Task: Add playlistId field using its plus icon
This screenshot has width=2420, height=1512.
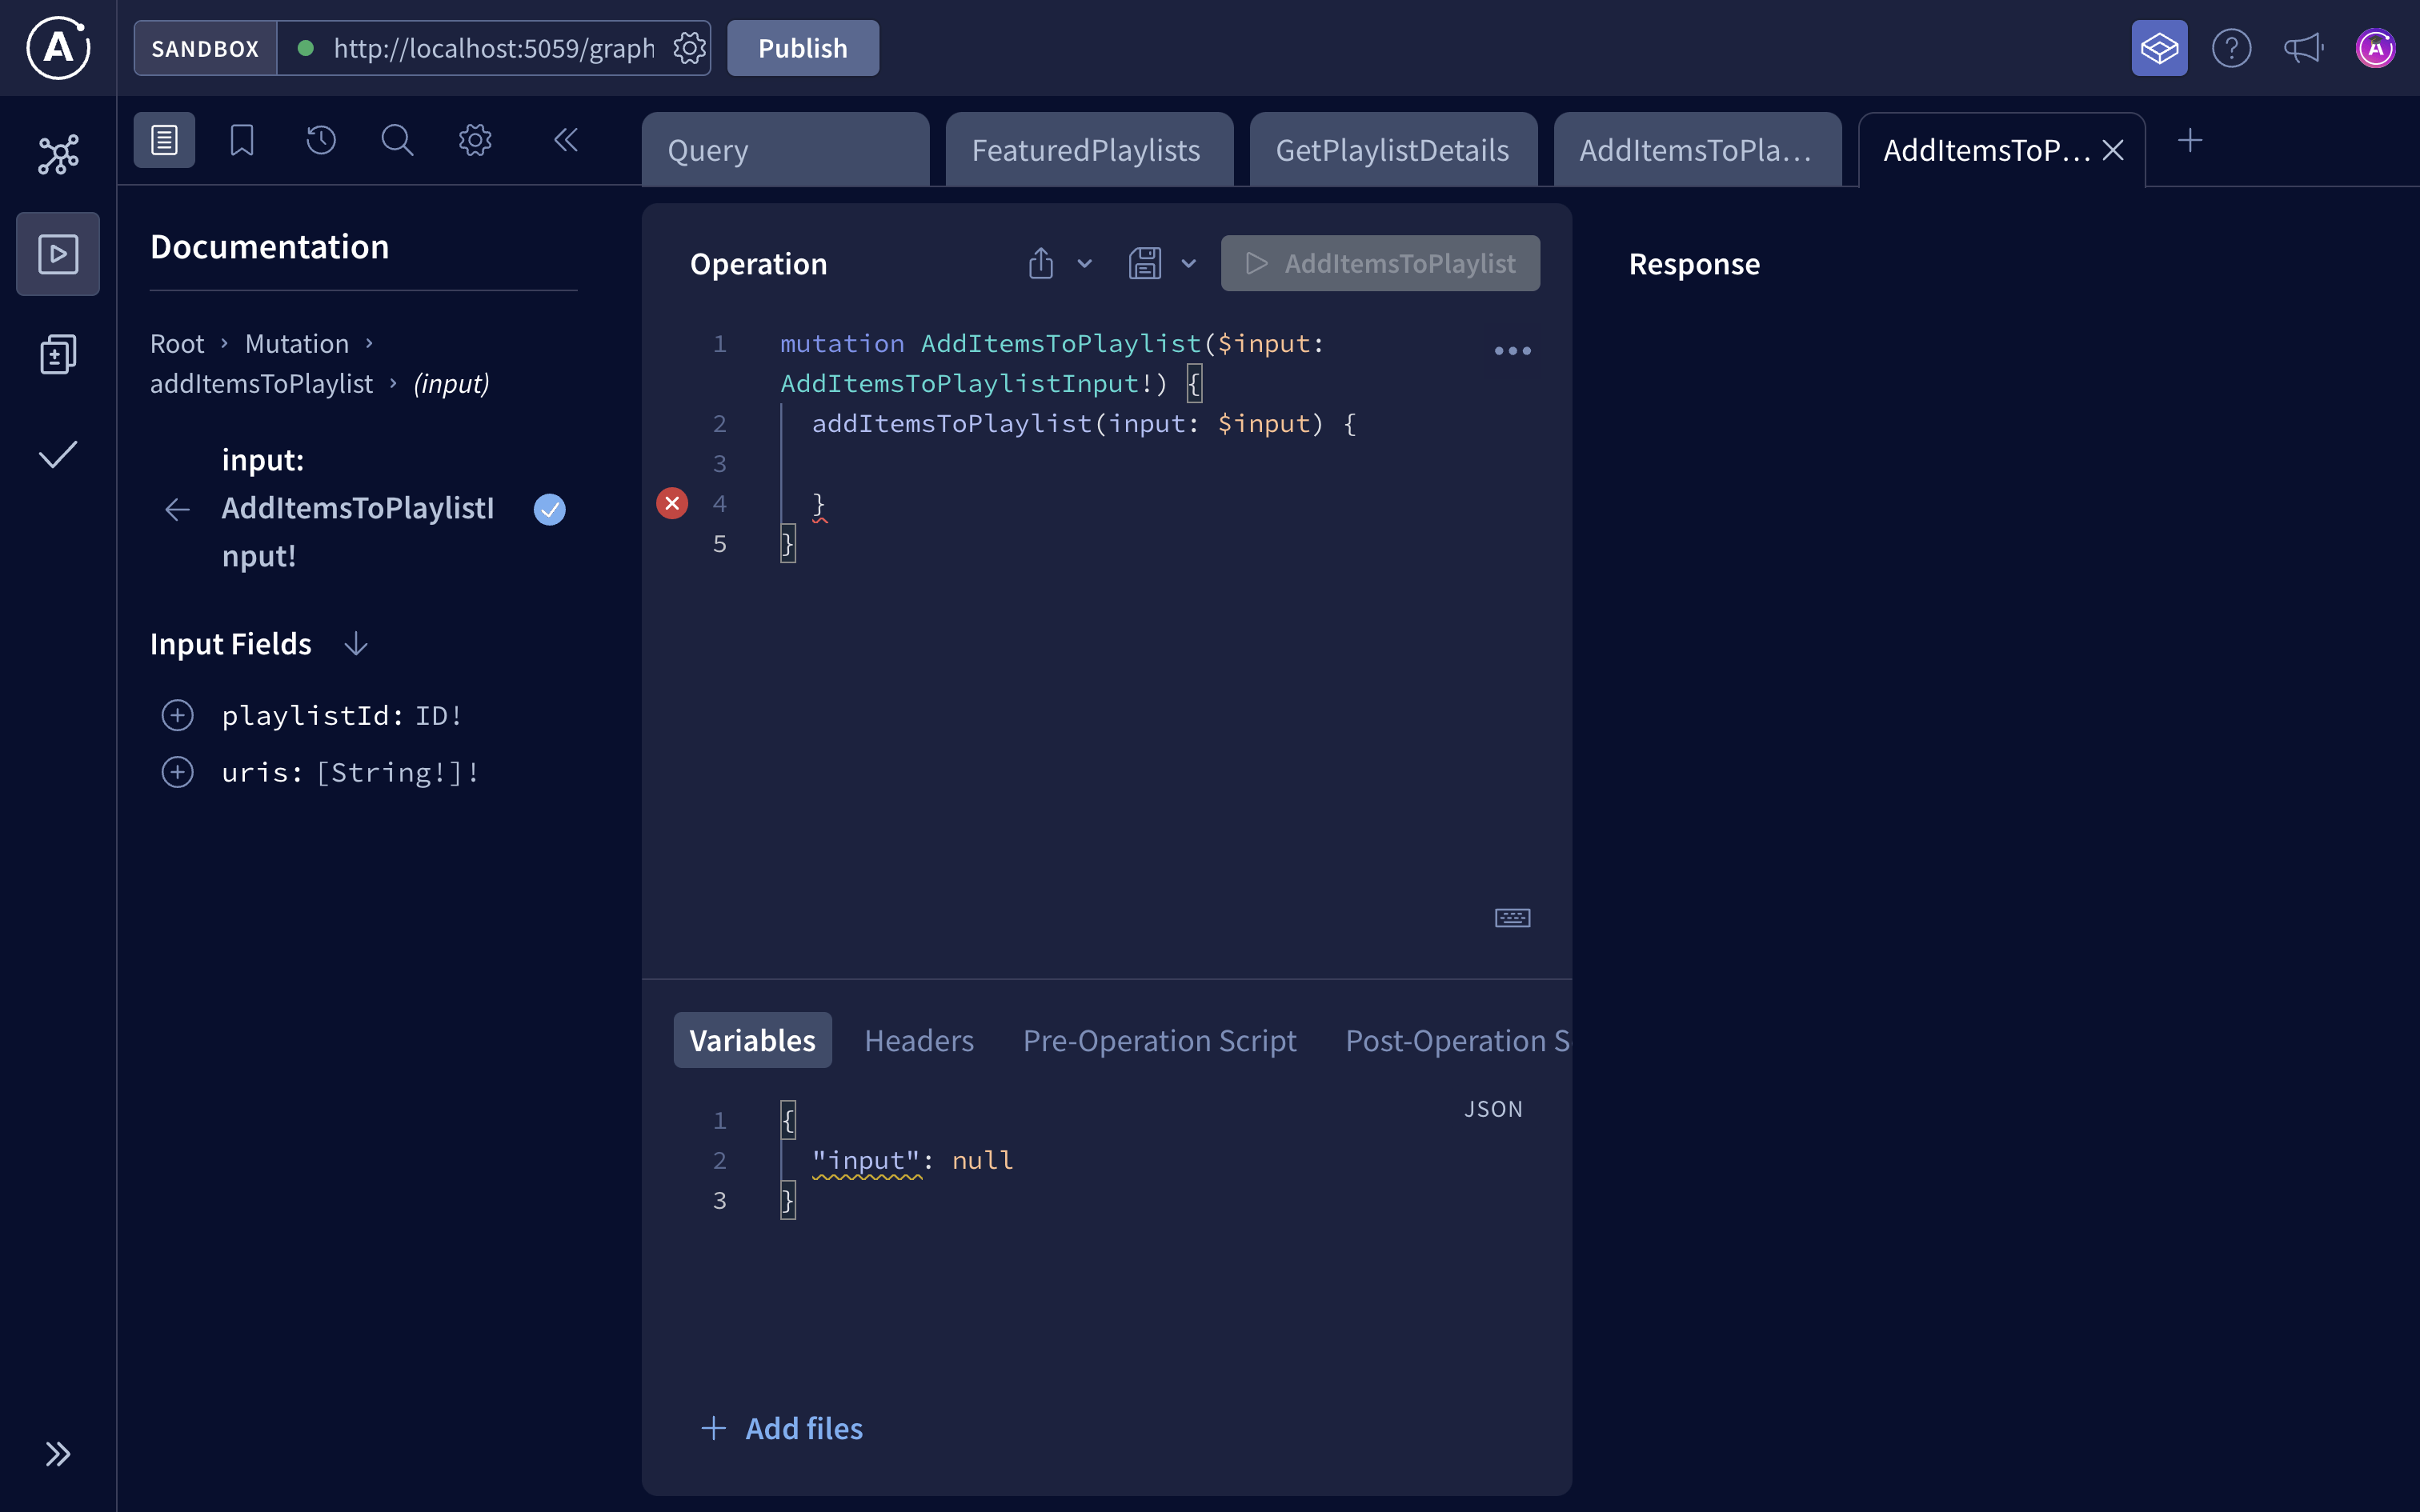Action: point(177,714)
